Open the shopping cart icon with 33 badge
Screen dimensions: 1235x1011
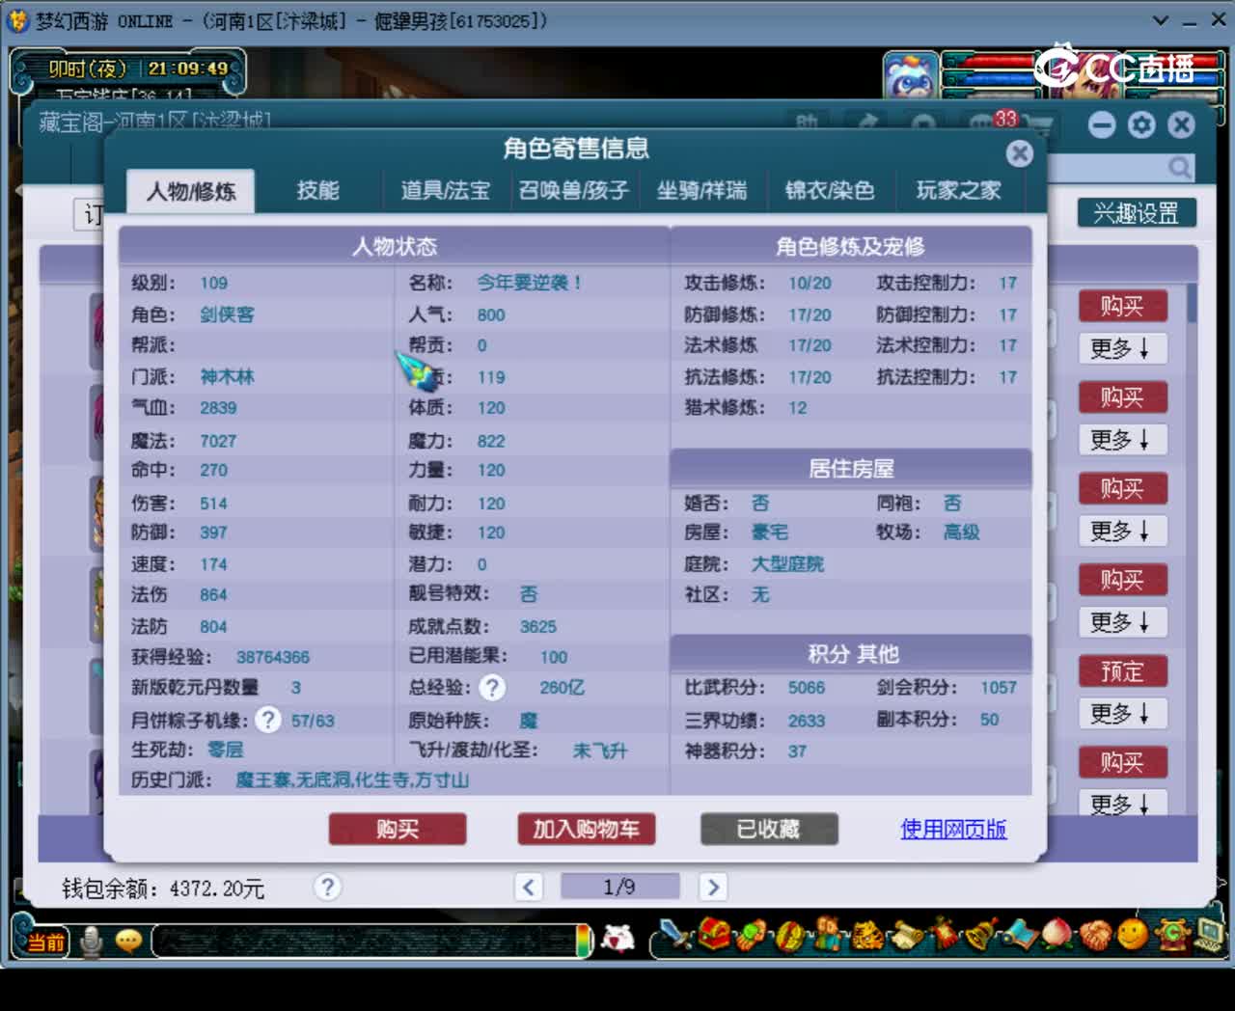(1037, 123)
